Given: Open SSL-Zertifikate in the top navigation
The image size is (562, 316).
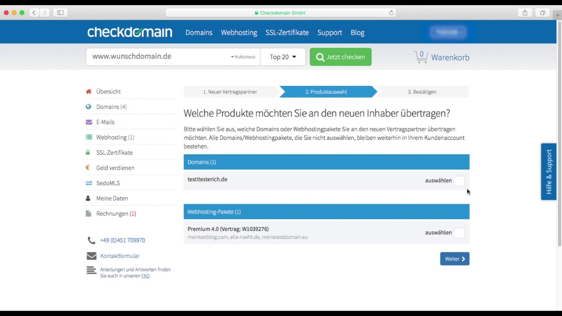Looking at the screenshot, I should [287, 32].
